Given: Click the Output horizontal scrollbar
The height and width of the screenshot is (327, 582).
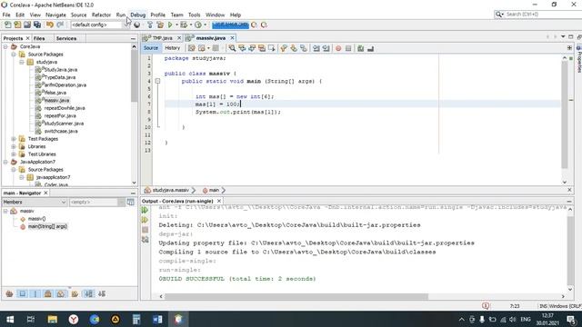Looking at the screenshot, I should pyautogui.click(x=296, y=297).
